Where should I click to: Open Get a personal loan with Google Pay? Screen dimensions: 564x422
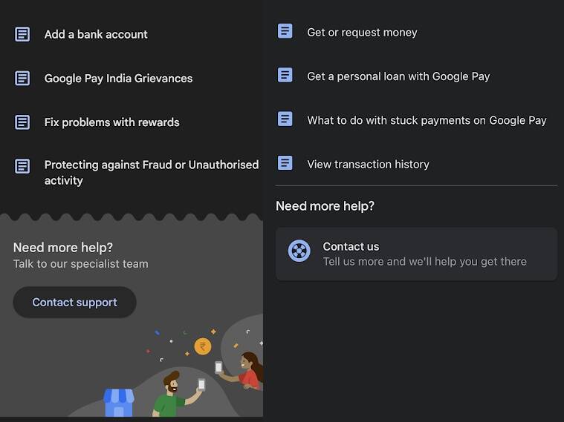pos(398,76)
